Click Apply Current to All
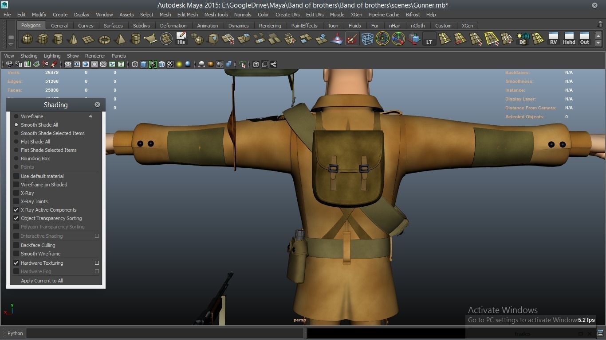This screenshot has height=340, width=606. (x=42, y=281)
